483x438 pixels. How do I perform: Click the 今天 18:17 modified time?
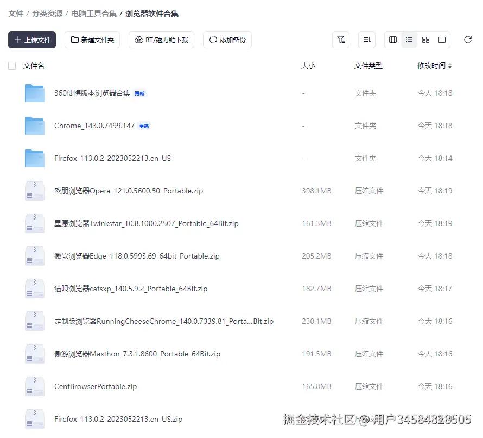[435, 289]
